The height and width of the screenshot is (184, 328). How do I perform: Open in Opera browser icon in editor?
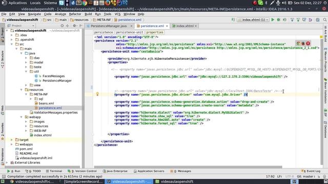click(x=308, y=43)
